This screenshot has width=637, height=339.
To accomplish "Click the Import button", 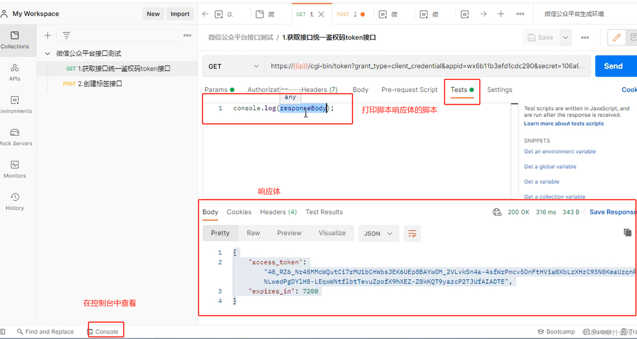I will (x=180, y=14).
